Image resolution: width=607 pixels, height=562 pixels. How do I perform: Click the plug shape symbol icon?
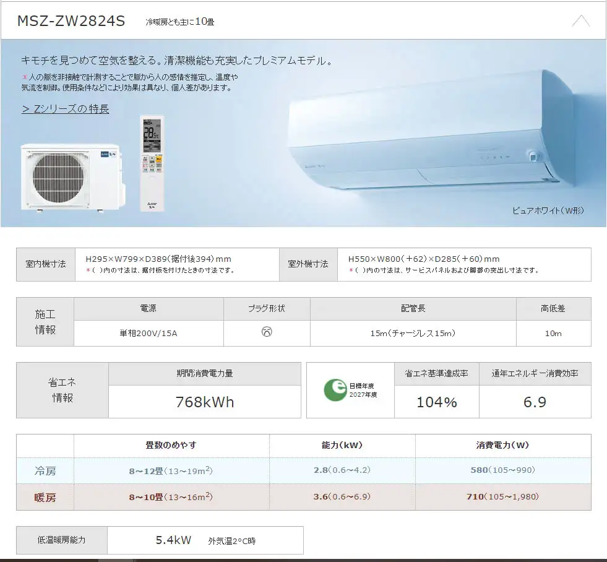coord(267,332)
